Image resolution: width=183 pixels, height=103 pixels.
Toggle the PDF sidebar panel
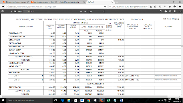click(x=3, y=11)
